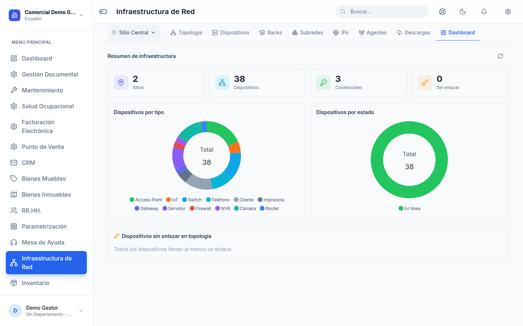Focus the Buscar search field
The image size is (523, 326).
coord(382,12)
